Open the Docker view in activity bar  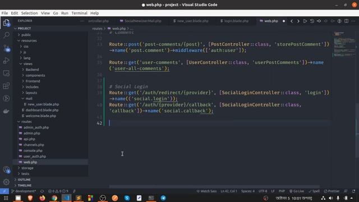(x=6, y=111)
